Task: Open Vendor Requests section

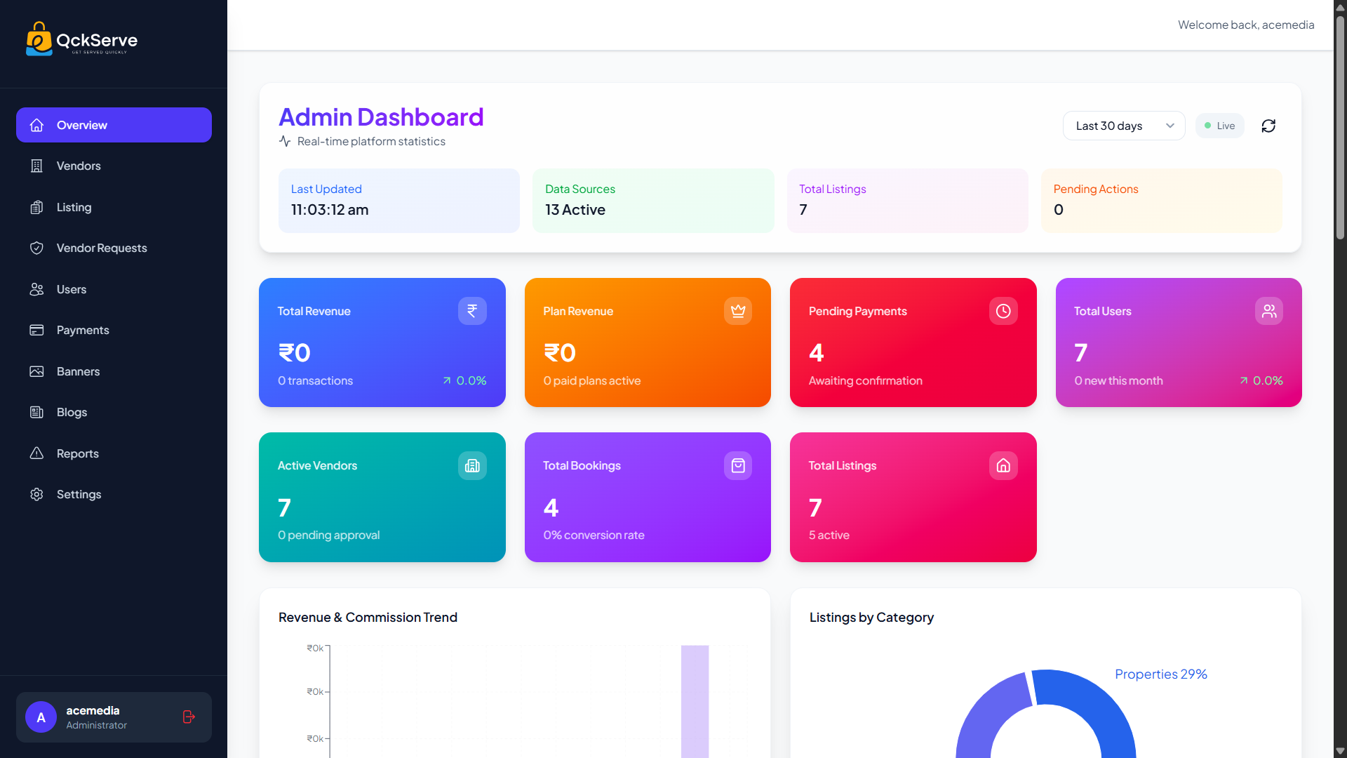Action: pyautogui.click(x=114, y=248)
